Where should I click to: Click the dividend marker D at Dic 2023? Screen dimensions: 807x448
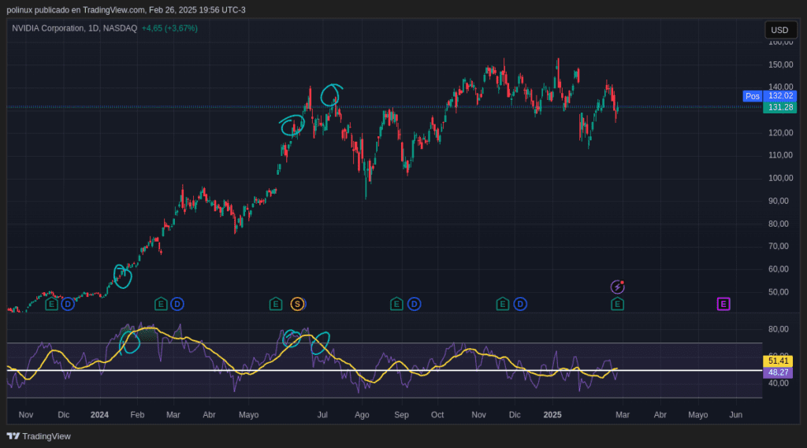tap(68, 304)
